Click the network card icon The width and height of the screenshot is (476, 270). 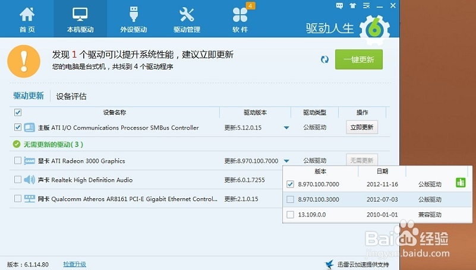click(30, 199)
